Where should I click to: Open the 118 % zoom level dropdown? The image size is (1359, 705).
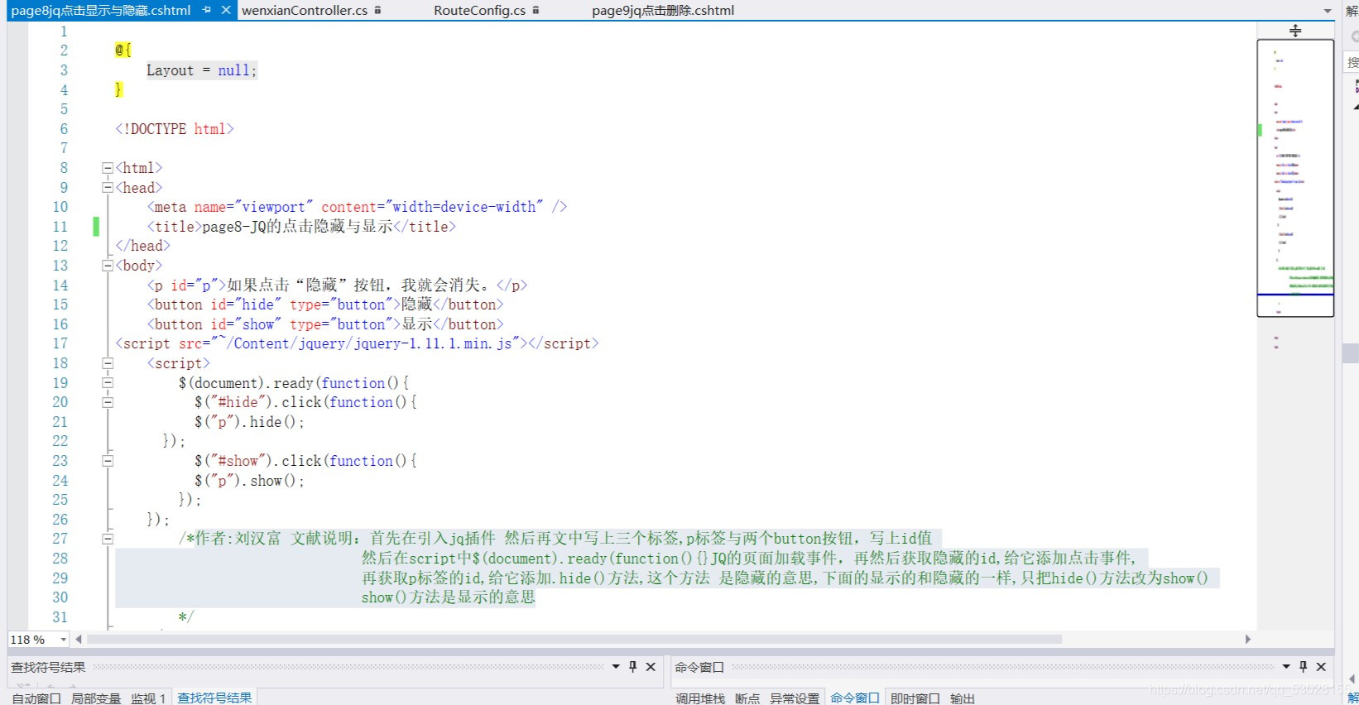click(x=63, y=640)
